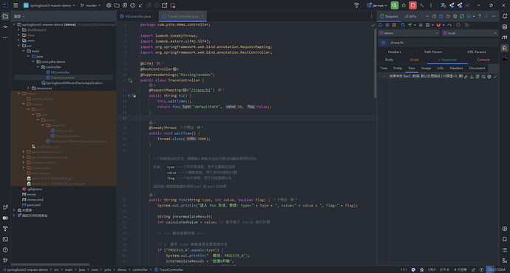Open the Git tool window icon

[x=5, y=260]
